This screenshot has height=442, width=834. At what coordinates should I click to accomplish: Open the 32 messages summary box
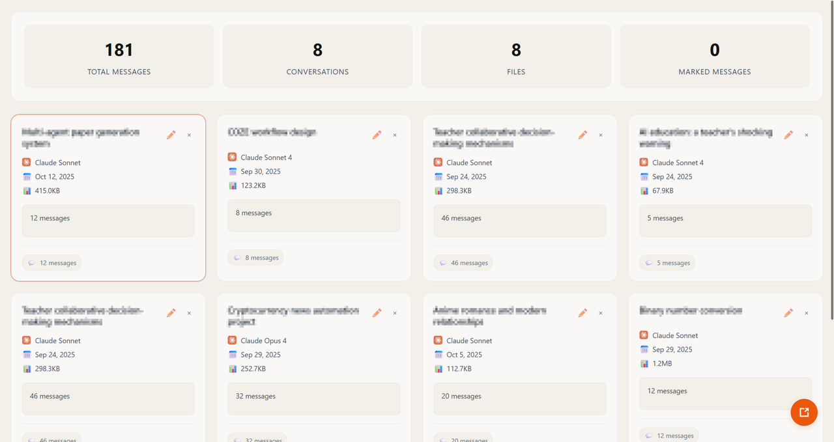coord(313,398)
